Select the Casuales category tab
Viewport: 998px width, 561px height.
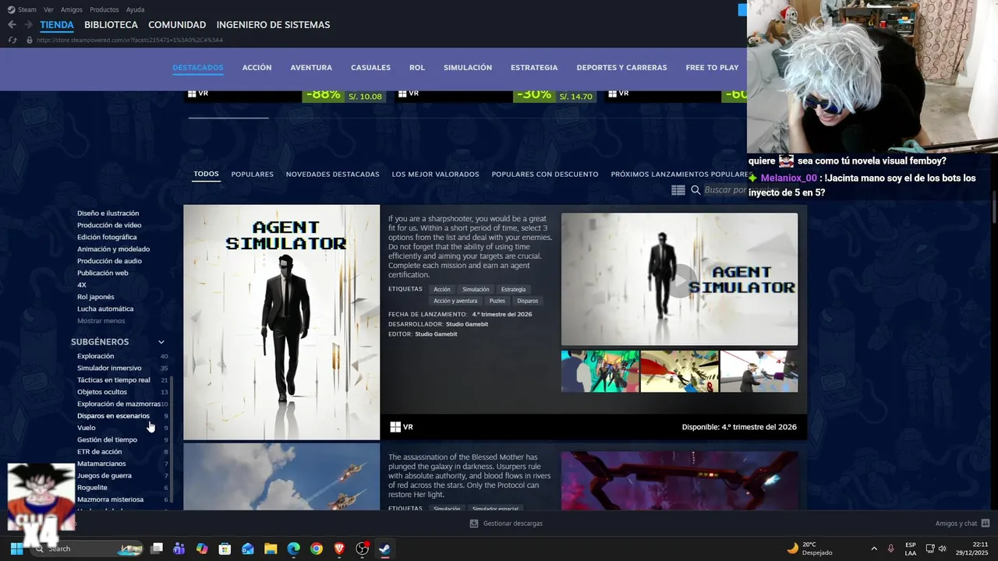(371, 68)
